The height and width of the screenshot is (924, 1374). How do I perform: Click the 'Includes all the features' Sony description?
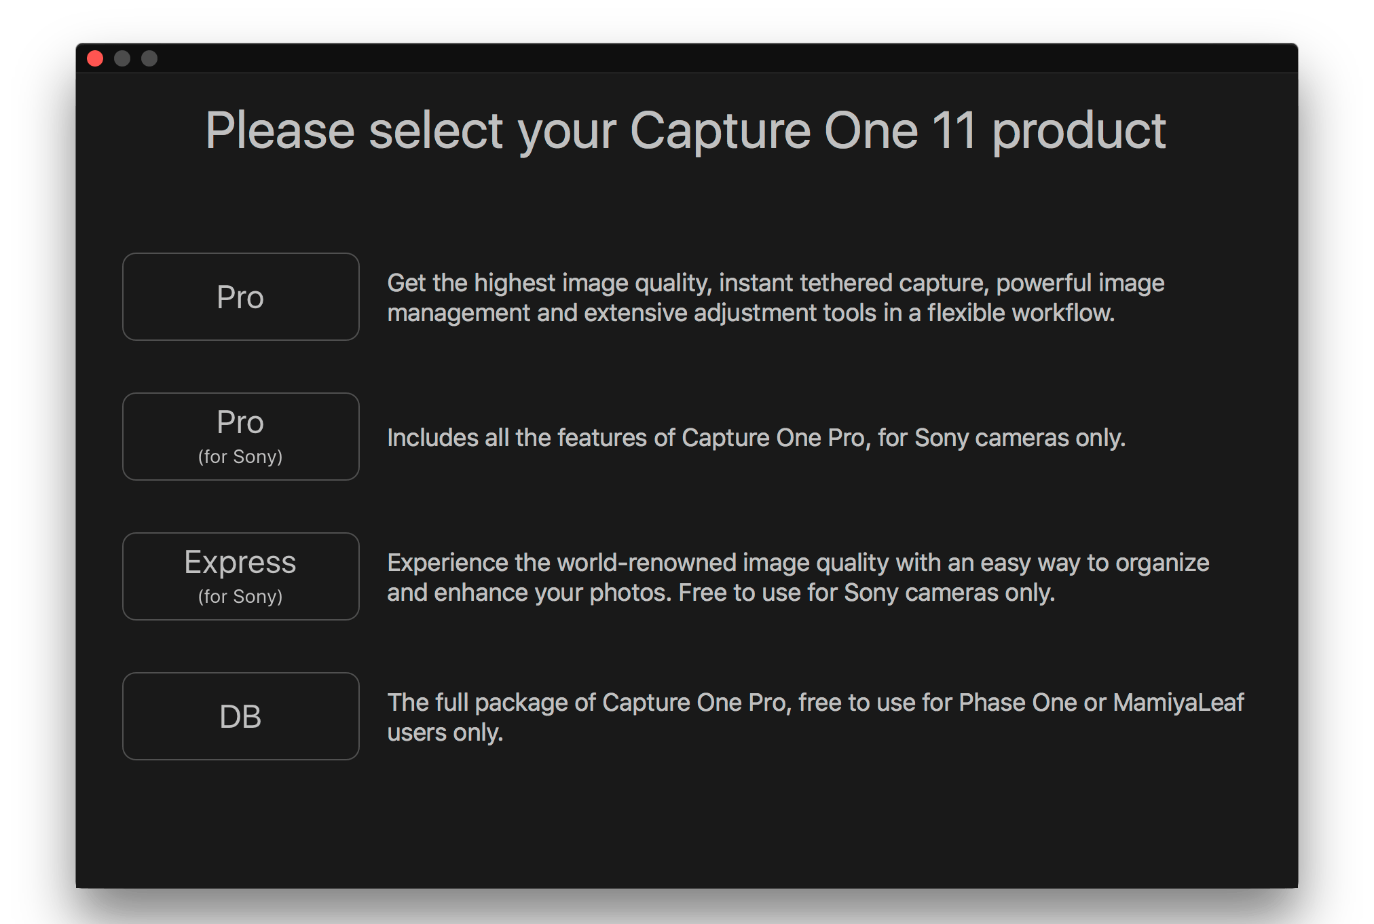tap(756, 438)
